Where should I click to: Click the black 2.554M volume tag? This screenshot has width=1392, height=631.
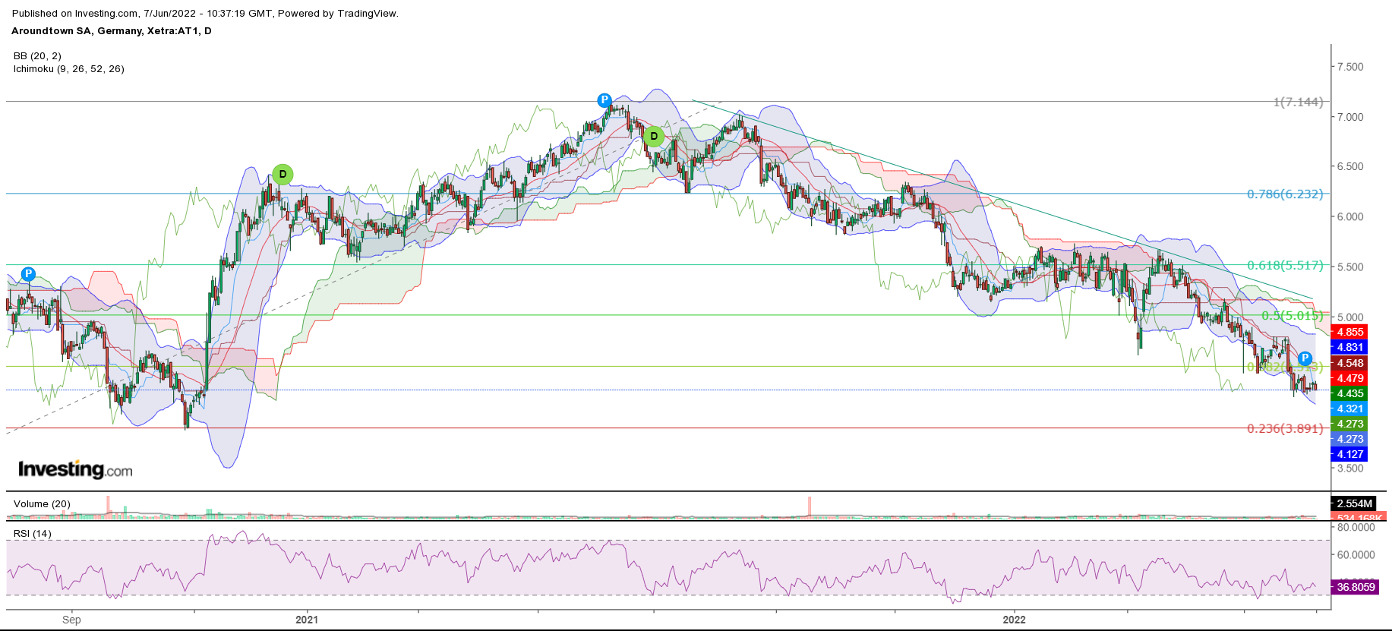click(1354, 503)
